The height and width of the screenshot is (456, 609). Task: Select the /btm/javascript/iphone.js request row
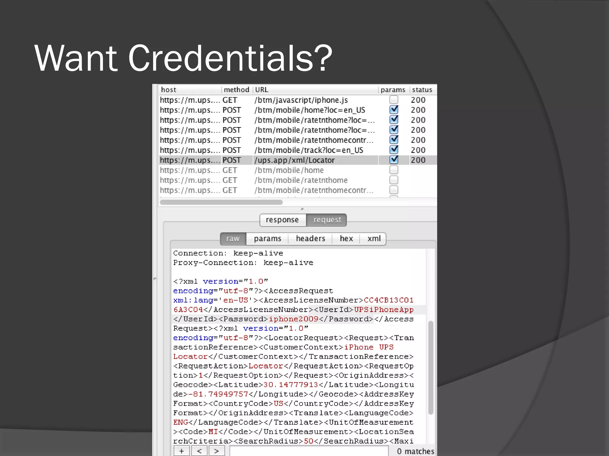click(298, 100)
